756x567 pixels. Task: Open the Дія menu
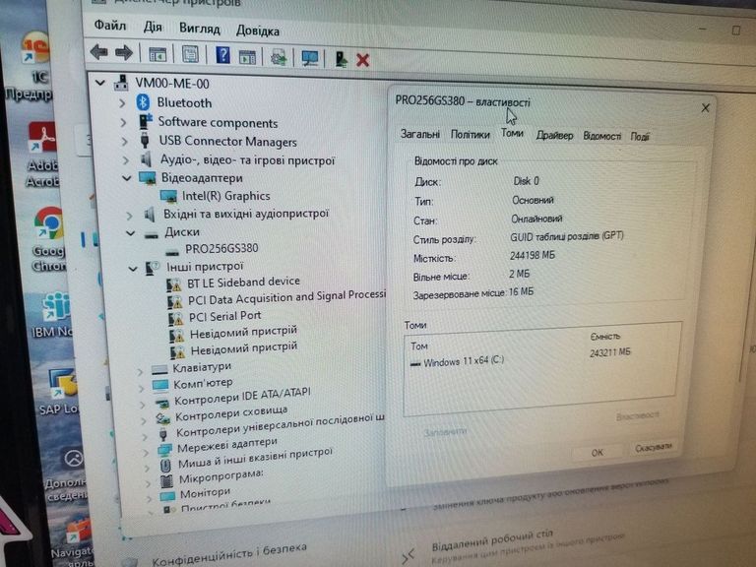pyautogui.click(x=153, y=27)
